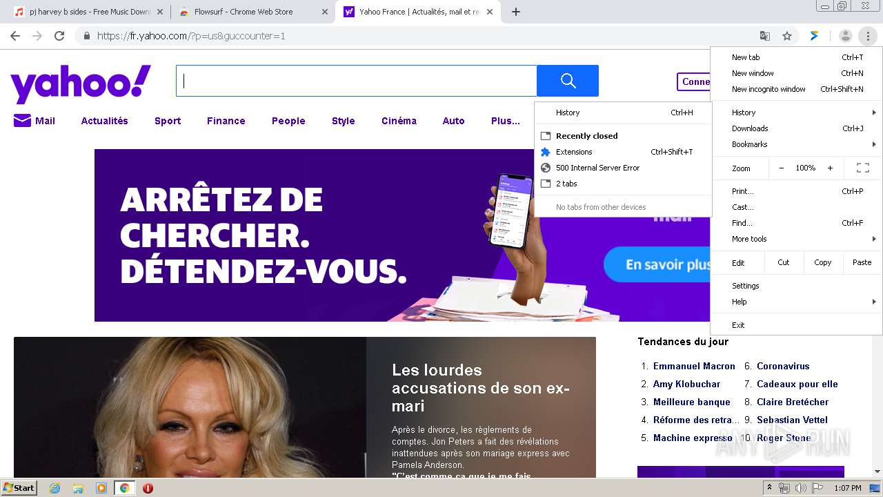Click the address bar URL
Screen dimensions: 883x497
pos(191,36)
